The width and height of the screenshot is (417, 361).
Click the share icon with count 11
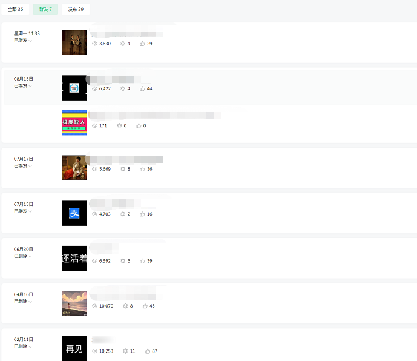tap(125, 351)
